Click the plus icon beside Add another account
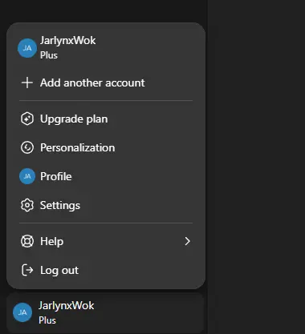The image size is (305, 334). 27,82
